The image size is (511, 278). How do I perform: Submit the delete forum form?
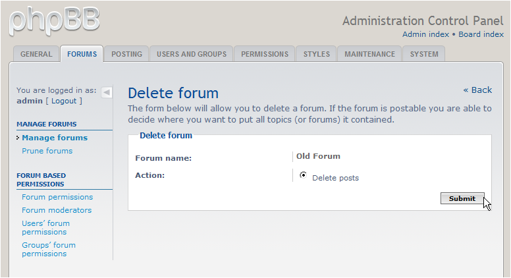(462, 198)
